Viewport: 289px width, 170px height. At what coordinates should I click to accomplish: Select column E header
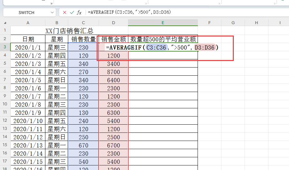coord(163,23)
